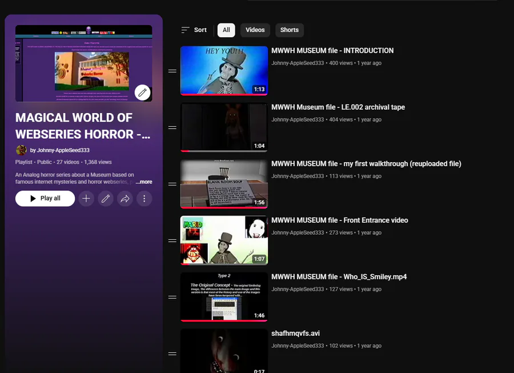Open the first walkthrough video thumbnail
This screenshot has width=514, height=373.
[224, 184]
